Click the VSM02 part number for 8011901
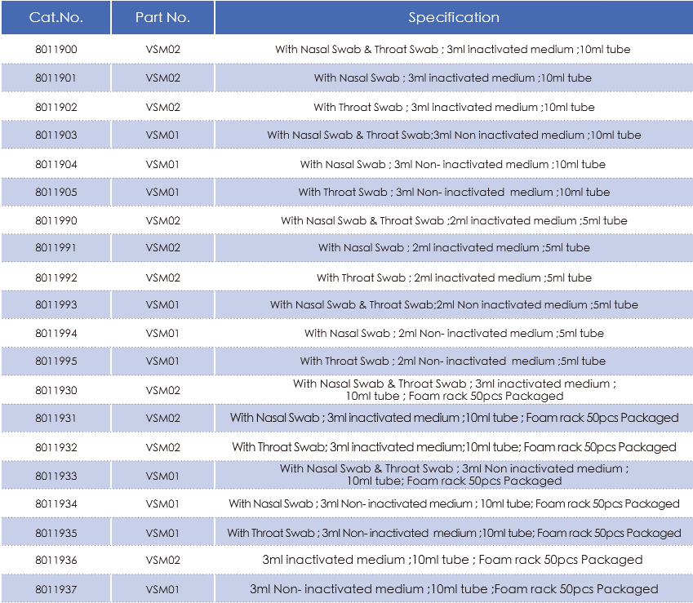The height and width of the screenshot is (603, 693). click(x=163, y=78)
